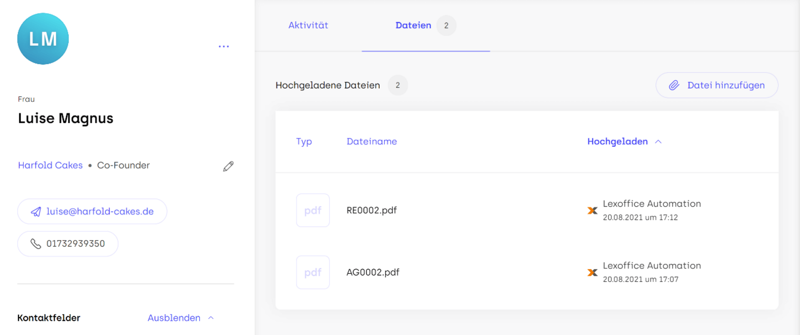This screenshot has height=335, width=800.
Task: Toggle sort order via Hochgeladen arrow
Action: coord(658,142)
